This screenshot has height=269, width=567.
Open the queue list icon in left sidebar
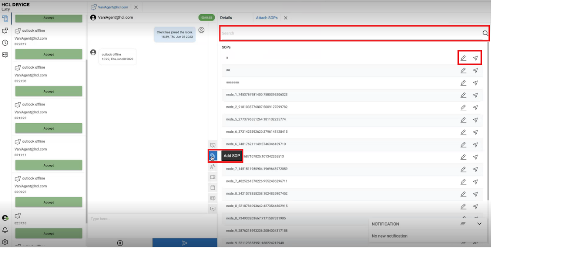click(x=5, y=18)
